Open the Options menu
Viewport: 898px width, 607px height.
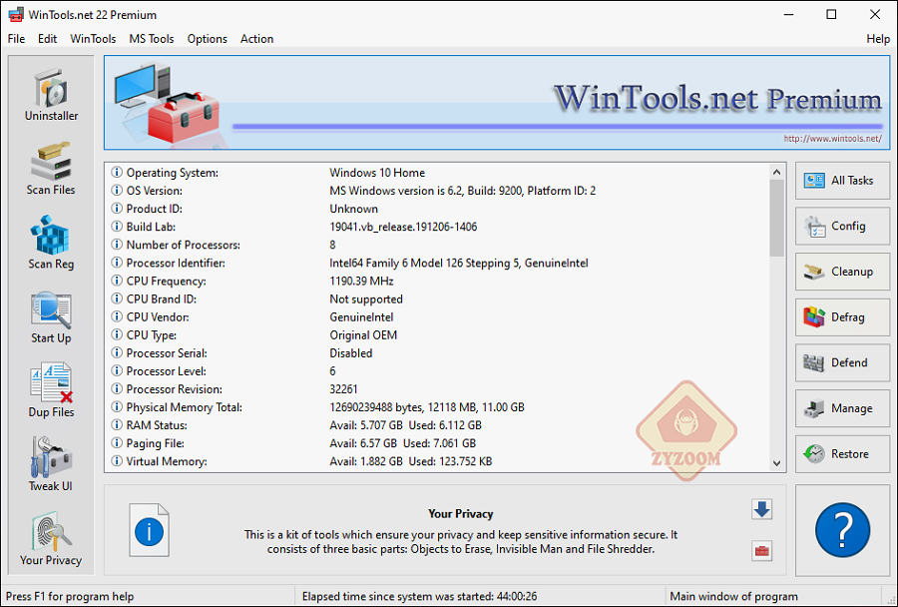point(207,38)
